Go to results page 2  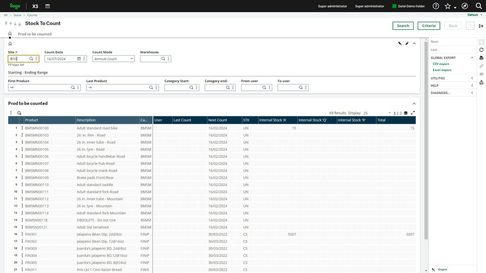pos(397,113)
